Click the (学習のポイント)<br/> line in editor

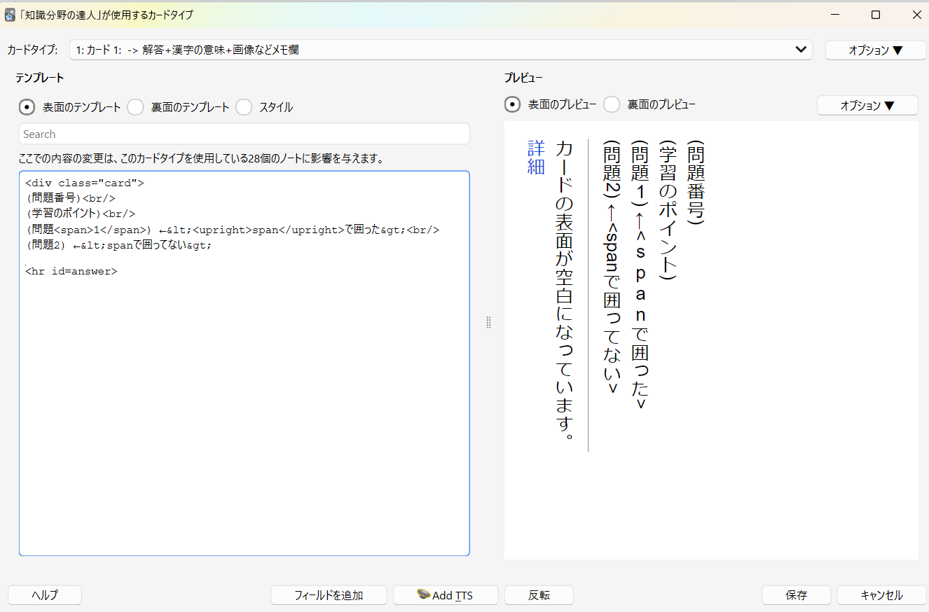(x=81, y=214)
